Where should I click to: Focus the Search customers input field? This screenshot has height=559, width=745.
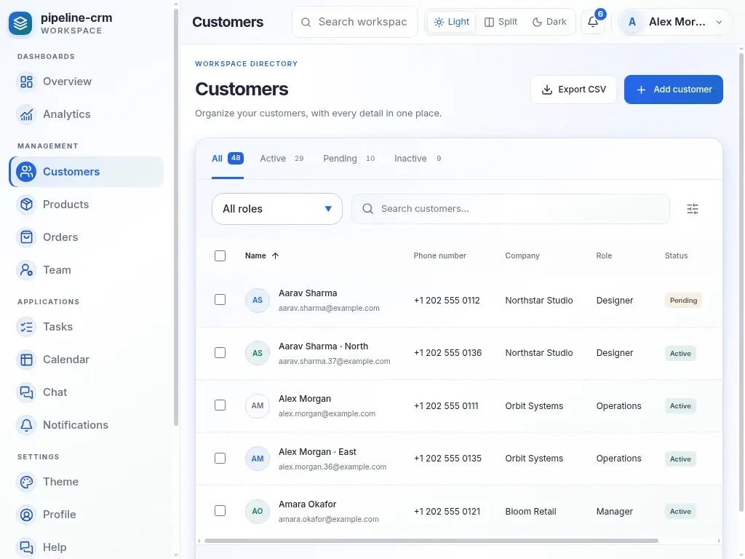(x=510, y=209)
